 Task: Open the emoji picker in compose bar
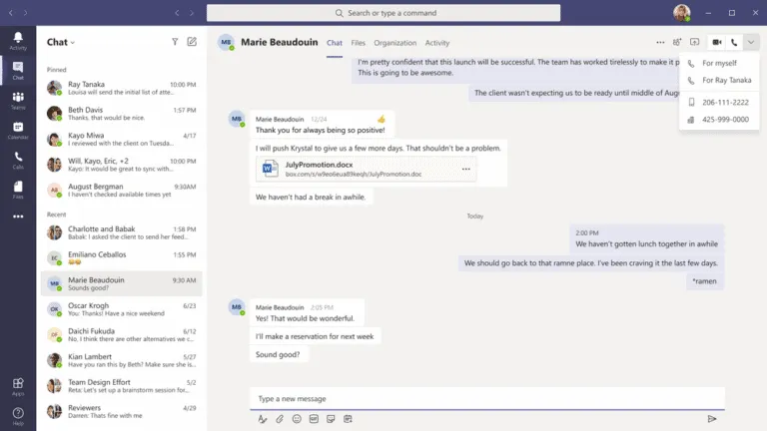297,419
